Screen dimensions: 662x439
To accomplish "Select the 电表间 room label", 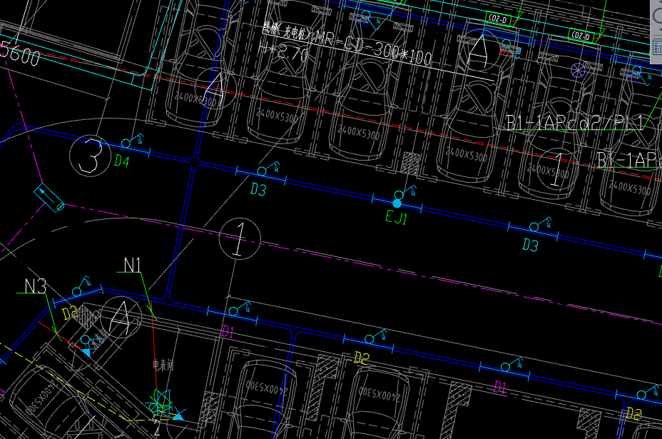I will click(x=163, y=364).
